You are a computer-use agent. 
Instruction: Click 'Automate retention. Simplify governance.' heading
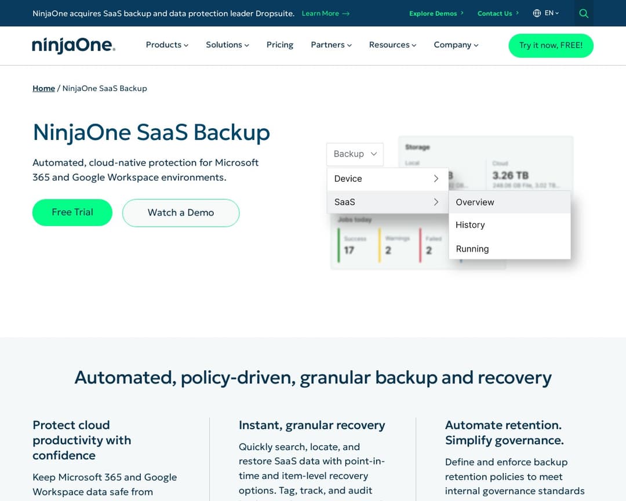[504, 433]
